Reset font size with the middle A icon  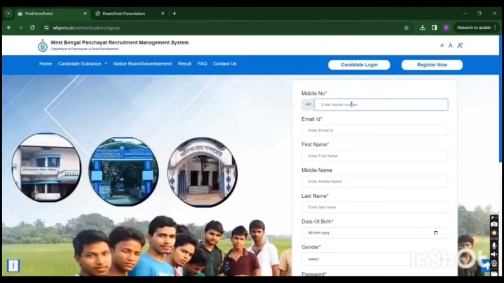click(x=450, y=46)
